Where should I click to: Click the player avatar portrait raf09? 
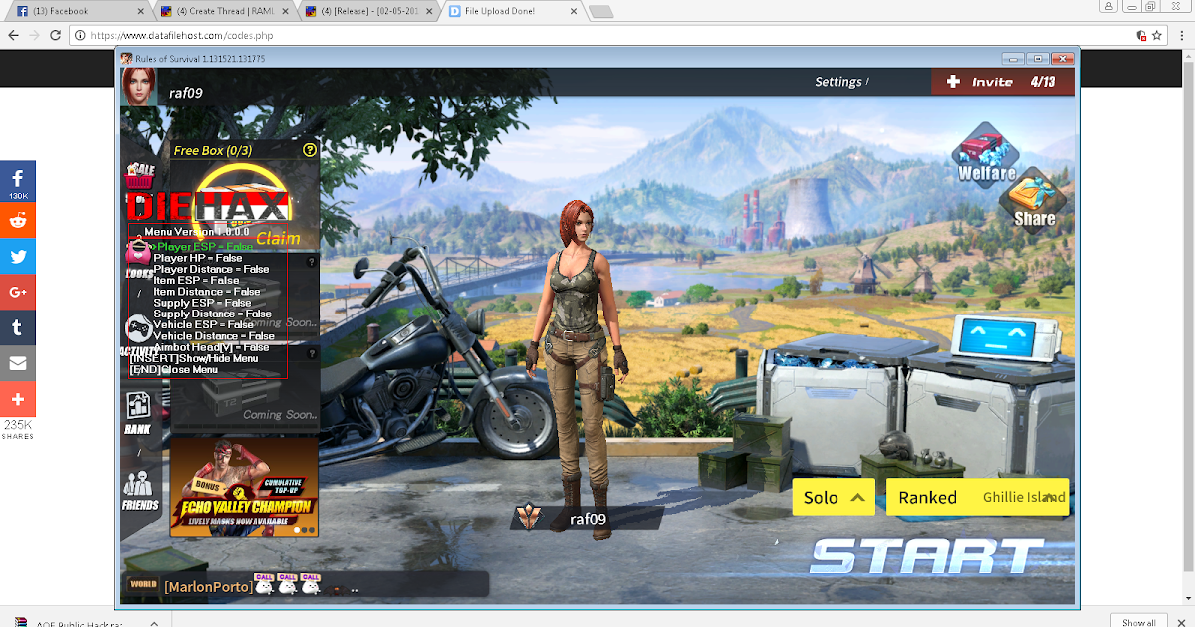tap(137, 87)
